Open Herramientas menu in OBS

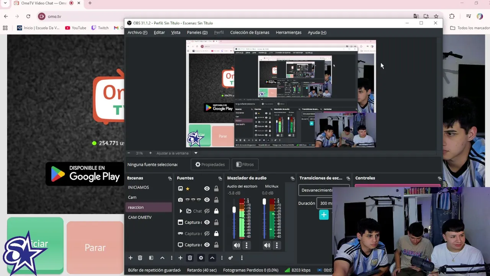[x=289, y=33]
